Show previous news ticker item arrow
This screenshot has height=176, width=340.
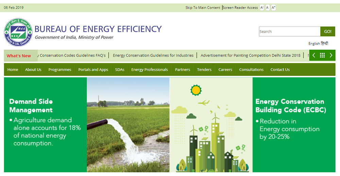click(x=313, y=55)
